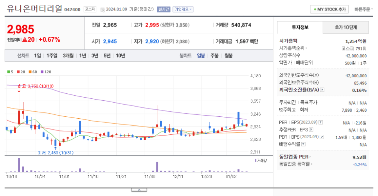This screenshot has width=378, height=196.
Task: Switch to the 투자정보 tab
Action: (300, 27)
